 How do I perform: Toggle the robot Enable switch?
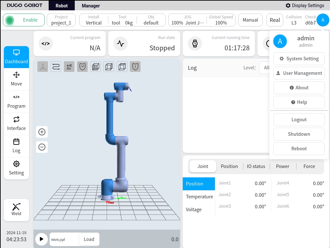click(24, 20)
